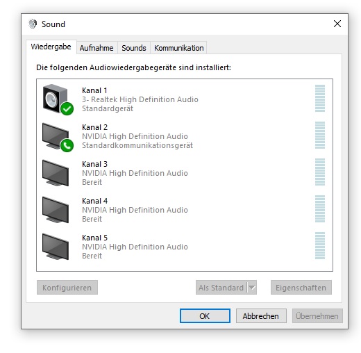Select the "Kanal 4" device name
Viewport: 361px width, 353px height.
(94, 201)
